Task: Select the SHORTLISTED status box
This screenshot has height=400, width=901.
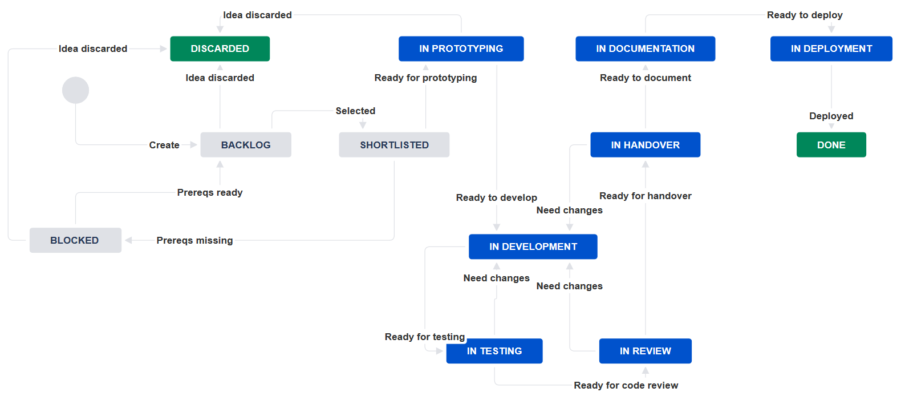Action: click(394, 145)
